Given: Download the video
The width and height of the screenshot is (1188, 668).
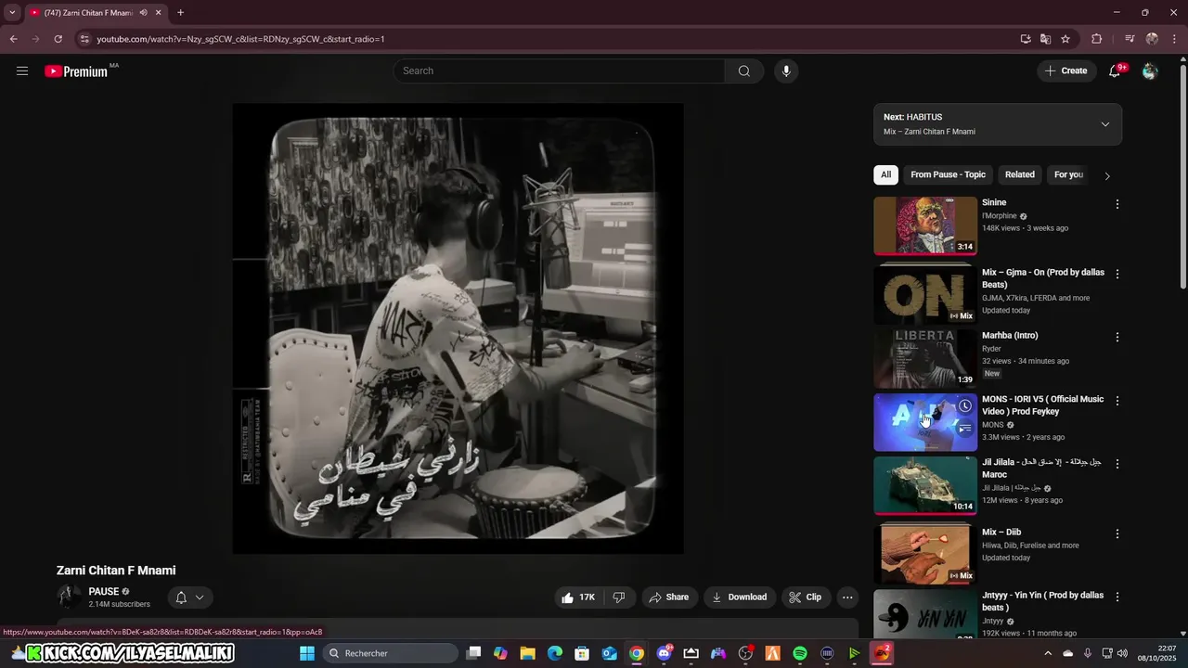Looking at the screenshot, I should point(740,597).
